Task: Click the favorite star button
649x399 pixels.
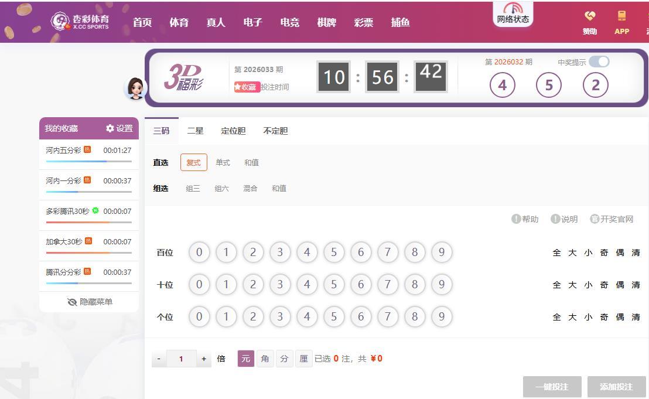Action: point(246,87)
